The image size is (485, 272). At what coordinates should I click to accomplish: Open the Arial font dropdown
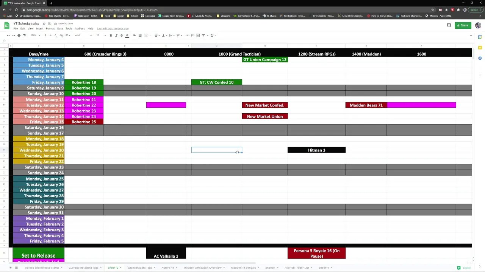click(x=83, y=36)
